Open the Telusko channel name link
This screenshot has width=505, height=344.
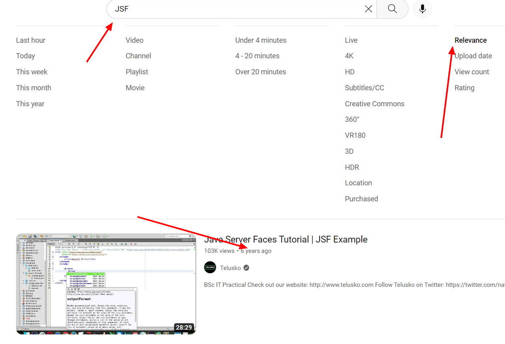pyautogui.click(x=230, y=268)
